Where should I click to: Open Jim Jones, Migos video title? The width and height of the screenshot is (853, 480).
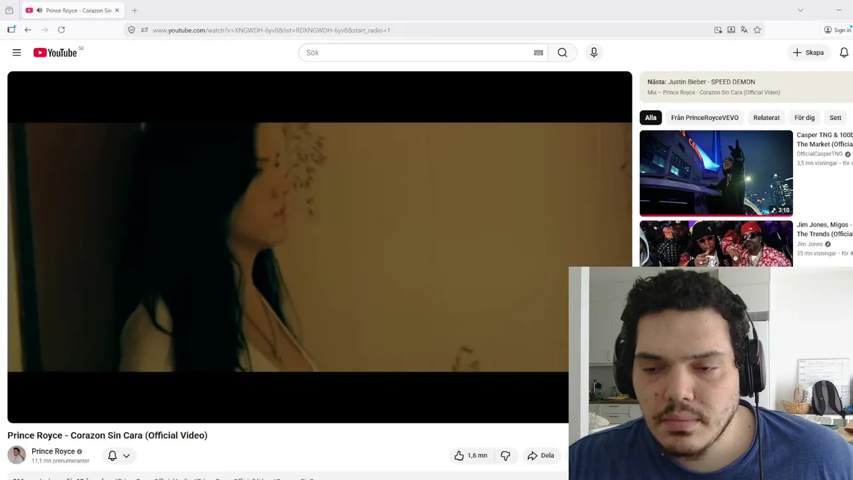pos(824,229)
